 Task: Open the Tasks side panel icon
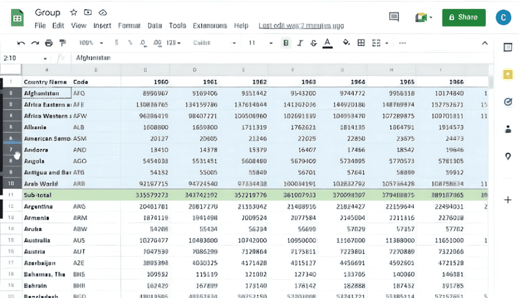[x=508, y=102]
